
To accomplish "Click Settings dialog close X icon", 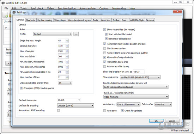I will tap(177, 11).
